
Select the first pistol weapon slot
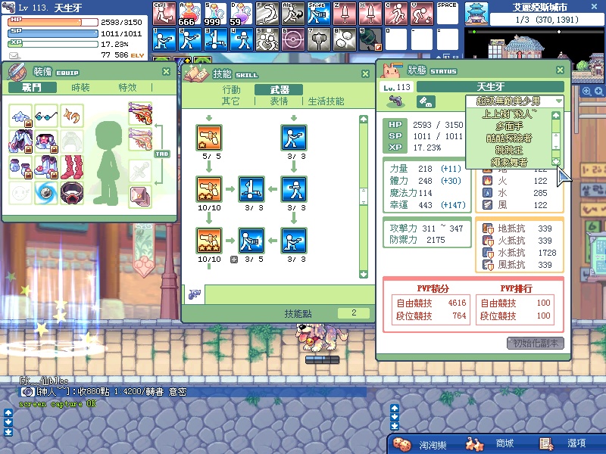tap(140, 113)
